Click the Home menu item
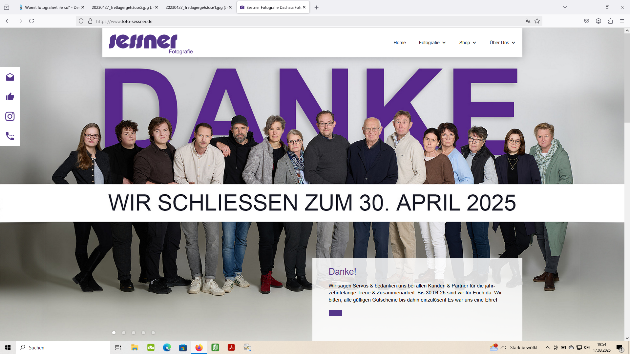630x354 pixels. pyautogui.click(x=400, y=43)
